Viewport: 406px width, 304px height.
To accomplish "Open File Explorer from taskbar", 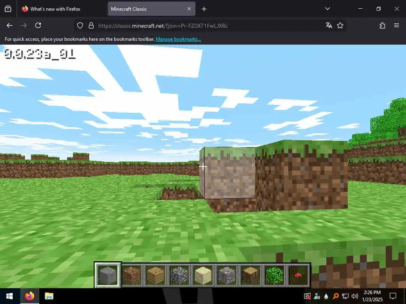I will coord(49,296).
